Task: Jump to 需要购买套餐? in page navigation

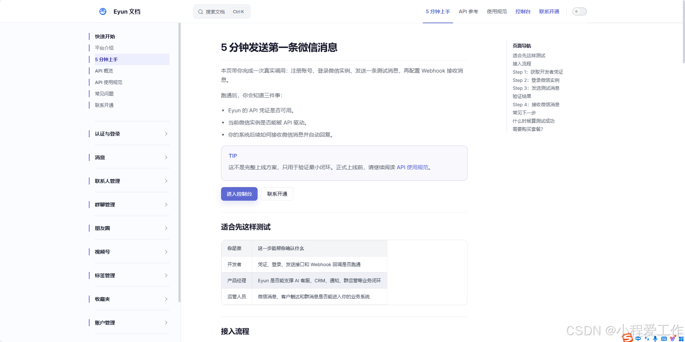Action: click(x=528, y=129)
